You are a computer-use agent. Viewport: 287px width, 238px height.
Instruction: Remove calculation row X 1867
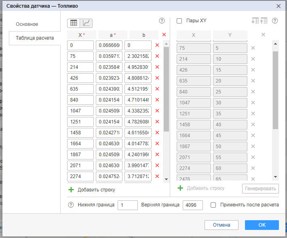(157, 155)
